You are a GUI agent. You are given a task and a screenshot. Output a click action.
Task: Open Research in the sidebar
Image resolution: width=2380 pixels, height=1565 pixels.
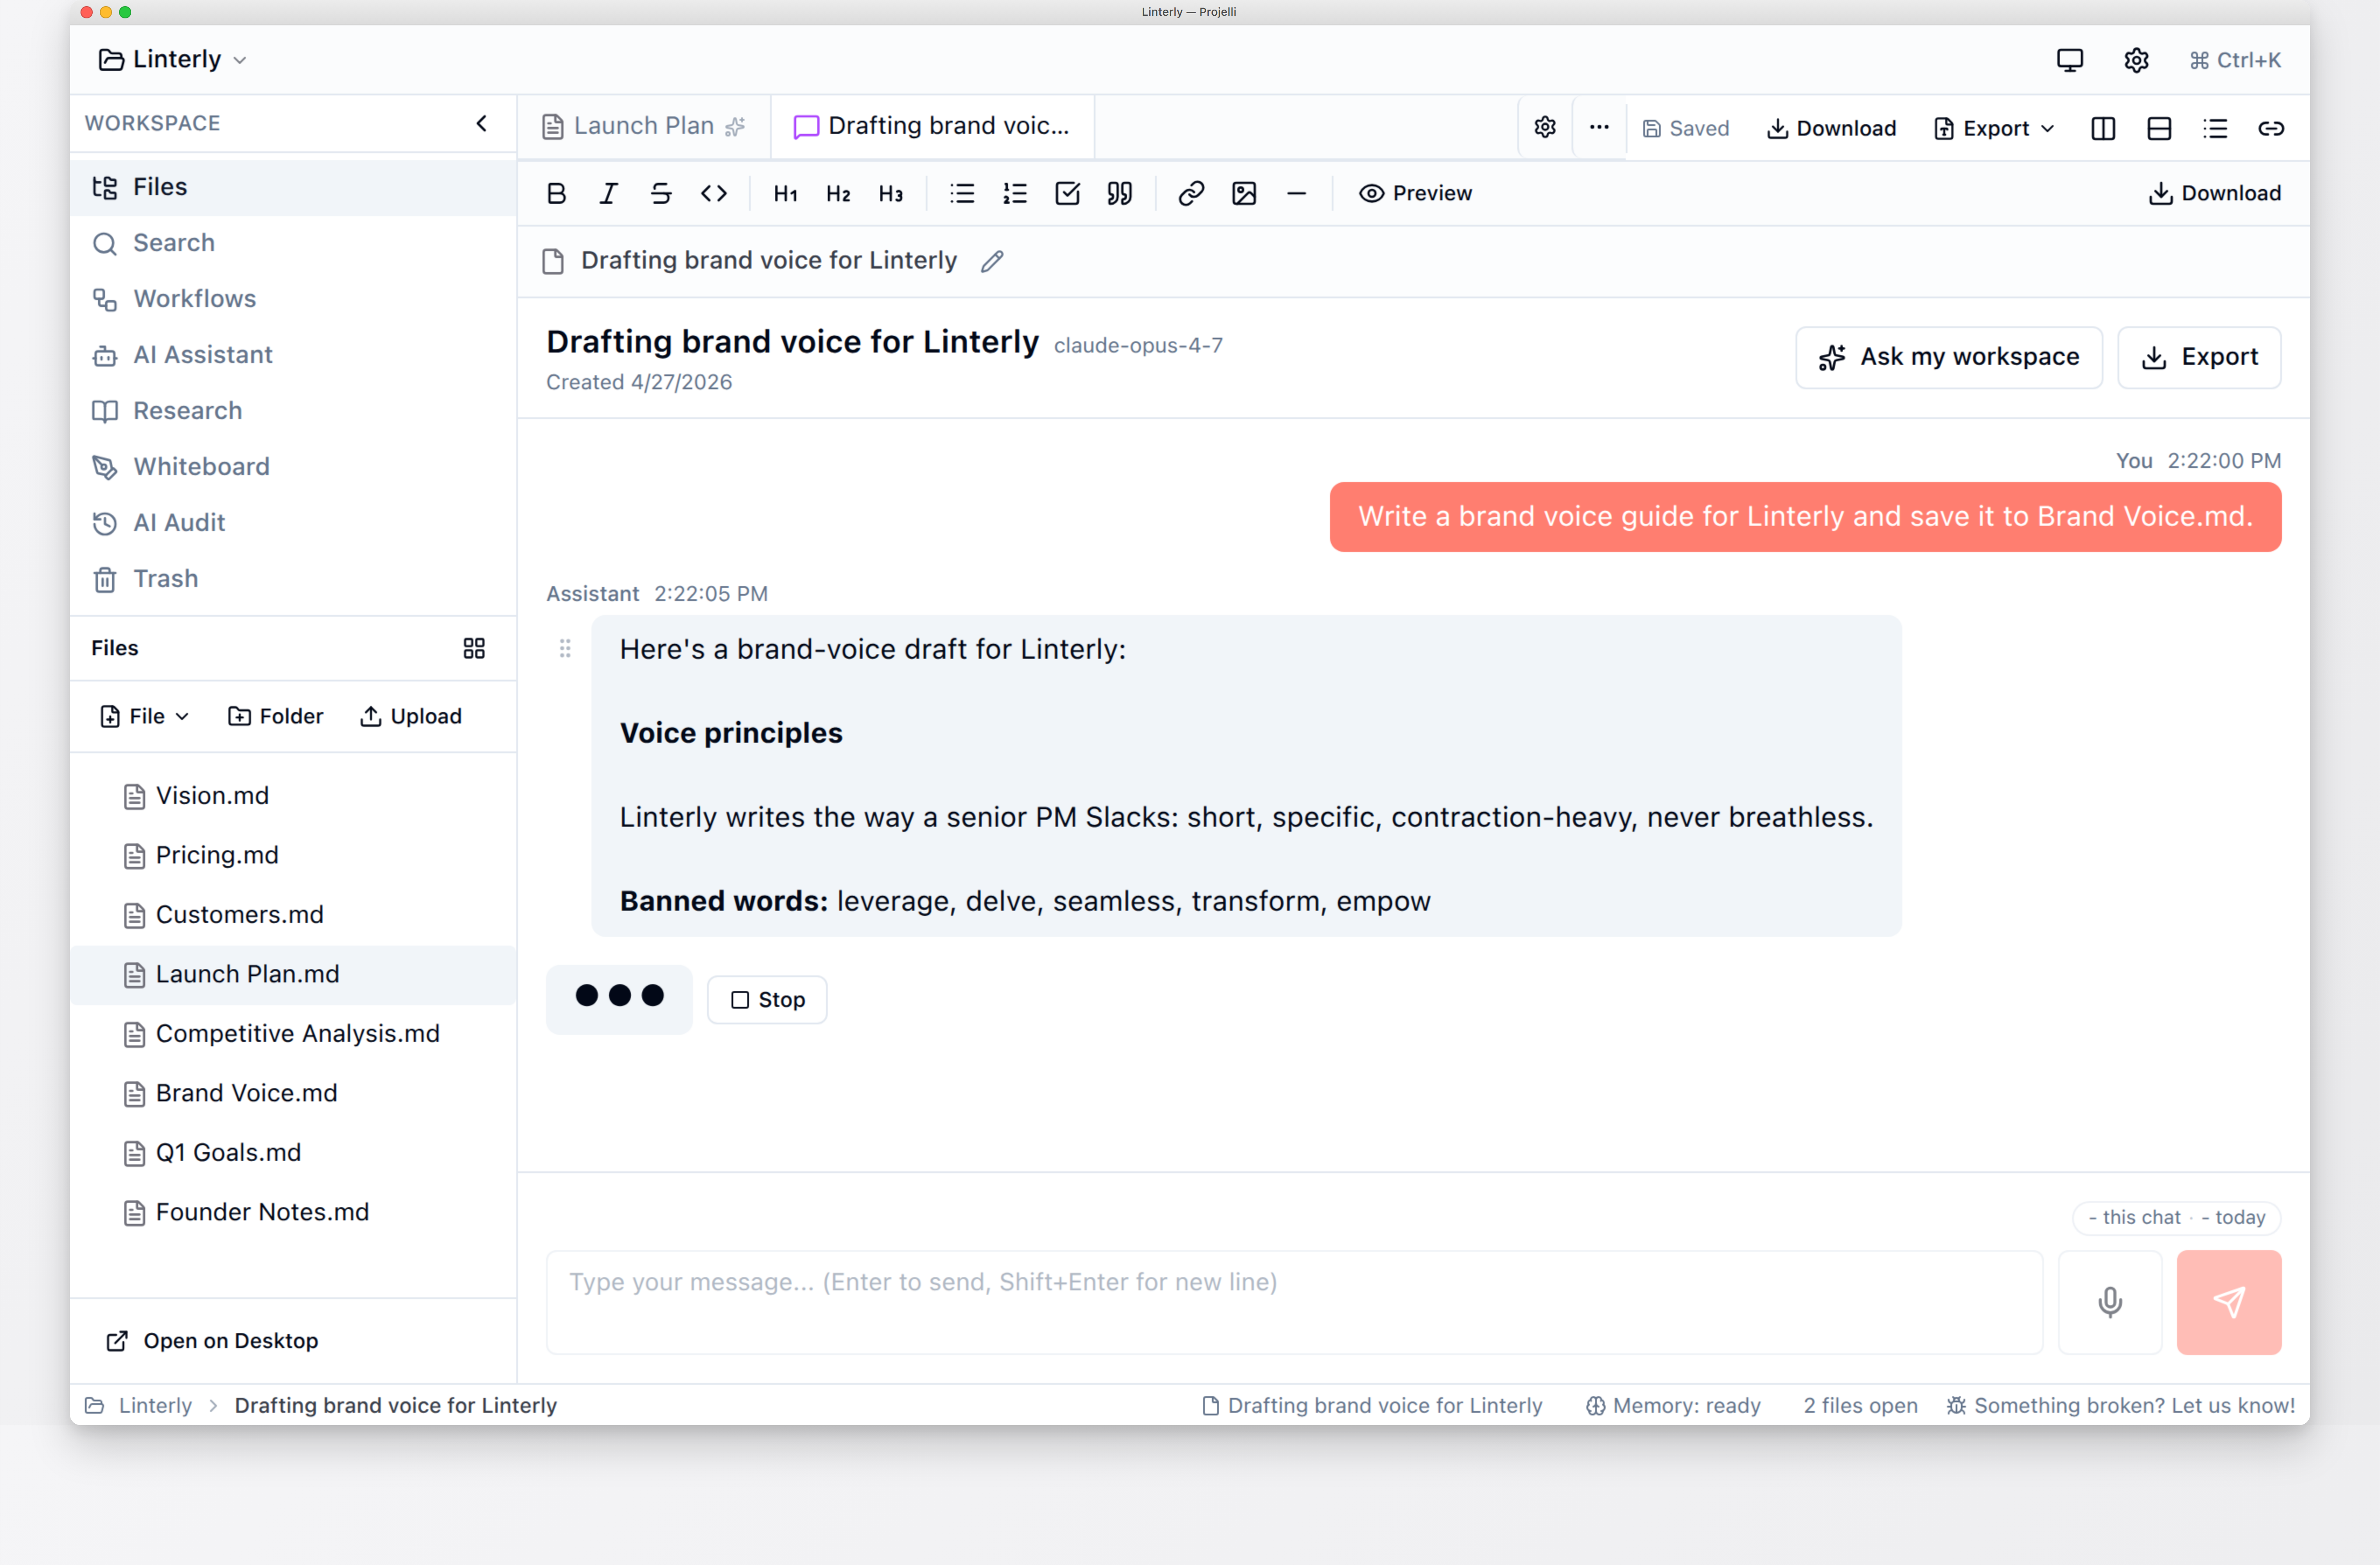293,411
